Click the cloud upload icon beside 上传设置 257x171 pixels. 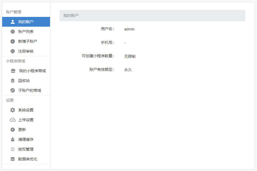pos(13,120)
